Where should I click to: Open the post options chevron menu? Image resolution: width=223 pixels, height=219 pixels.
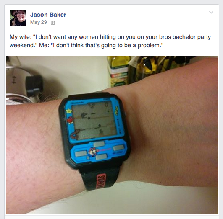point(211,12)
